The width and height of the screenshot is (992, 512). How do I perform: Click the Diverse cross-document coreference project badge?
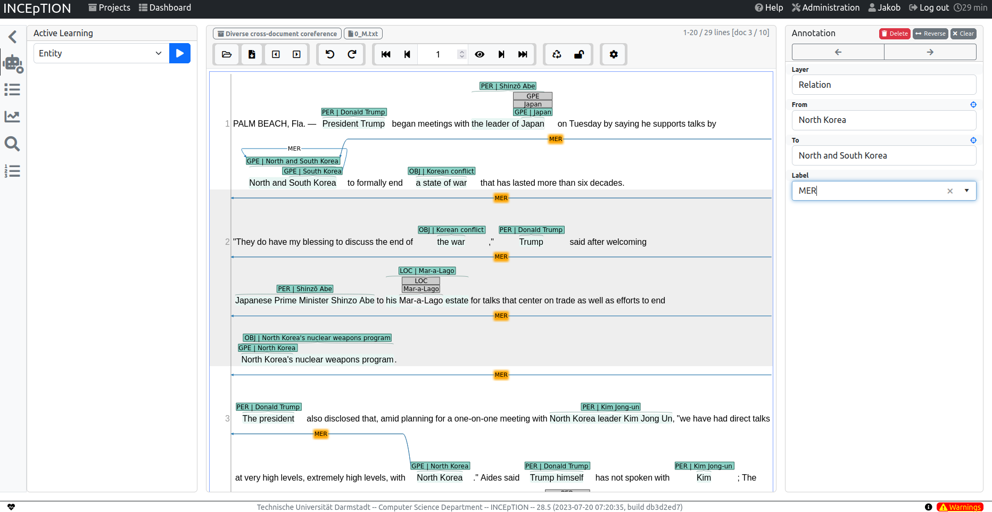pos(277,34)
